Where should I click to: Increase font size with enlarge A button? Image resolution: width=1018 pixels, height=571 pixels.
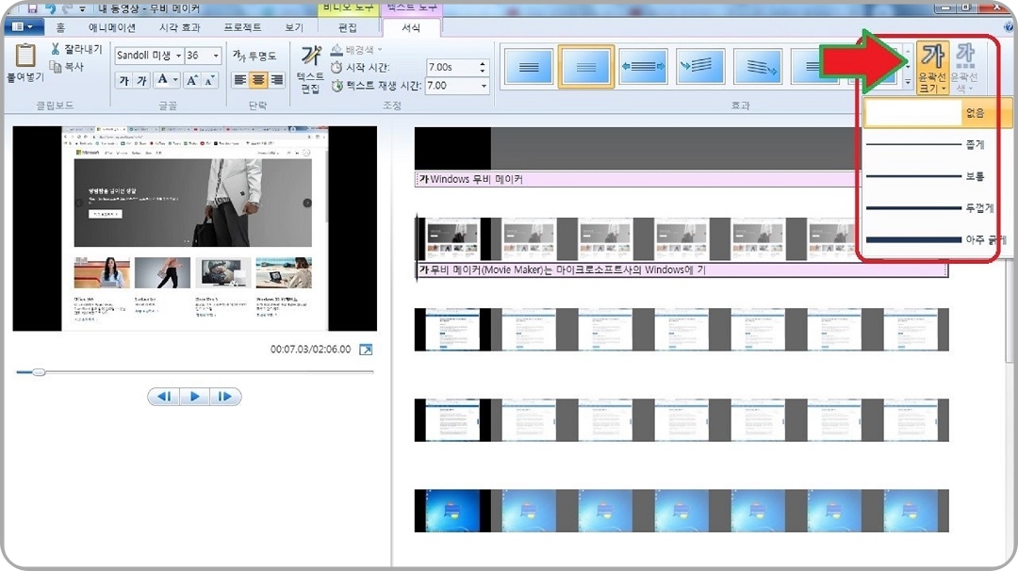coord(191,80)
